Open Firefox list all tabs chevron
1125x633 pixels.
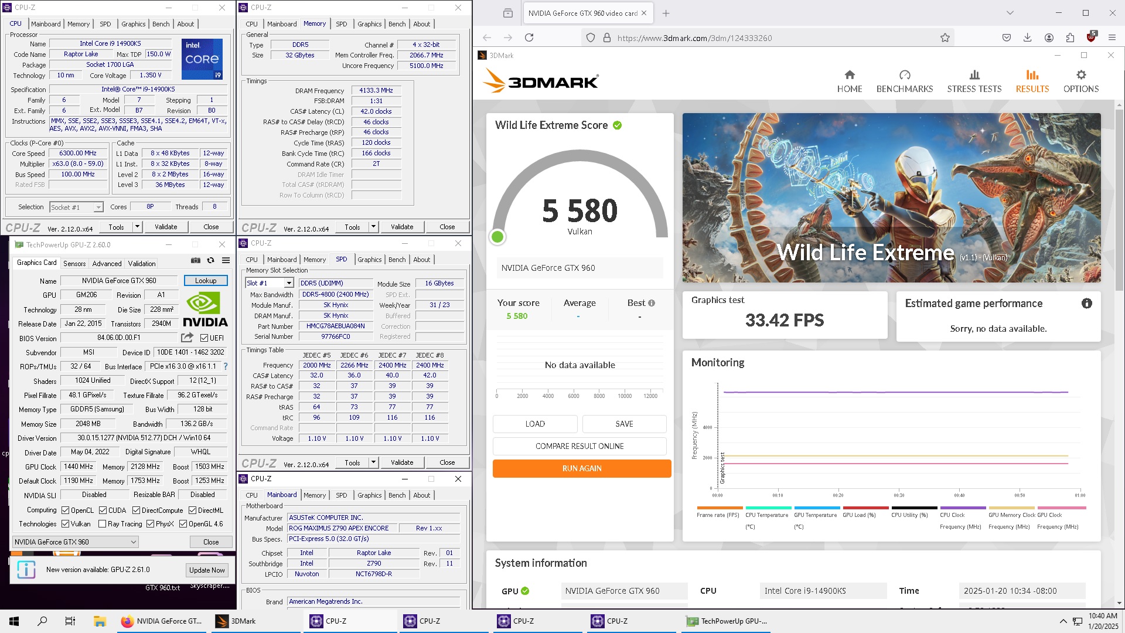1010,13
